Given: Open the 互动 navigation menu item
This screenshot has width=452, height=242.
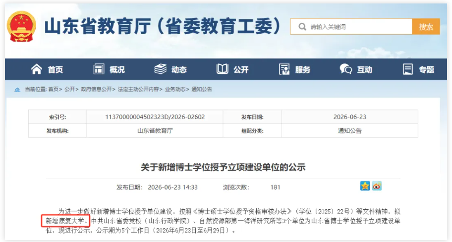Looking at the screenshot, I should click(365, 70).
